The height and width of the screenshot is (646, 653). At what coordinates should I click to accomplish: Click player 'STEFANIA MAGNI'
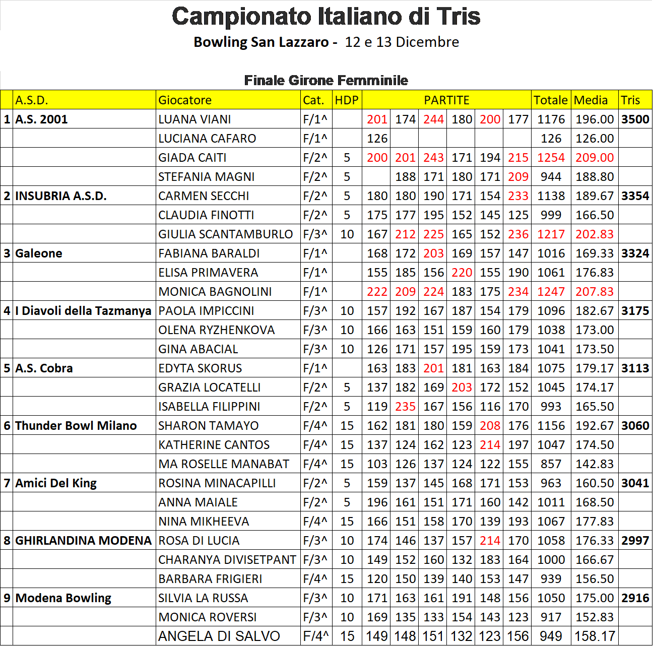(x=206, y=176)
